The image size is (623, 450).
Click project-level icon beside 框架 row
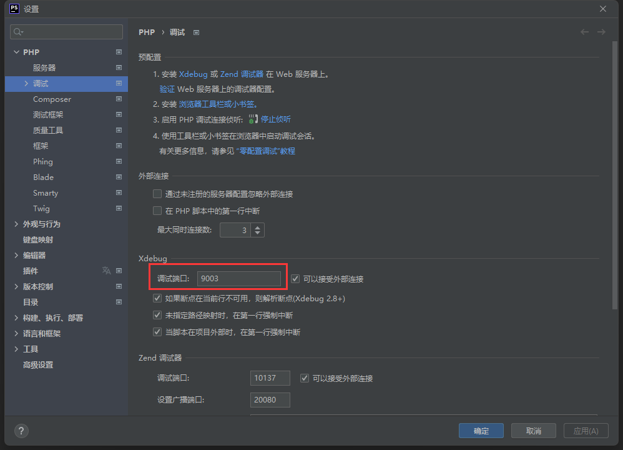119,146
